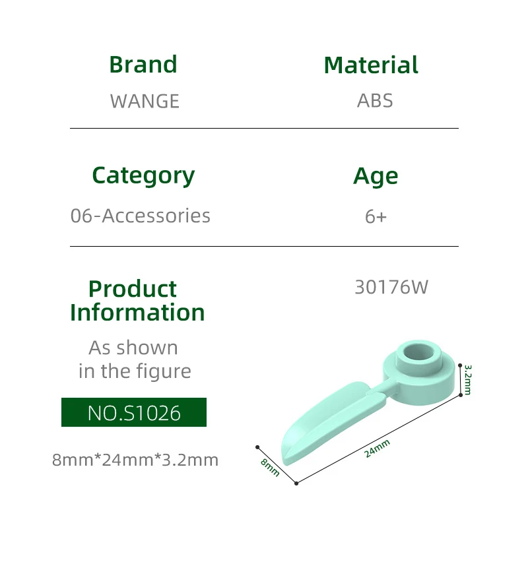Click the divider line below 06-Accessories
The height and width of the screenshot is (562, 528).
[x=264, y=247]
